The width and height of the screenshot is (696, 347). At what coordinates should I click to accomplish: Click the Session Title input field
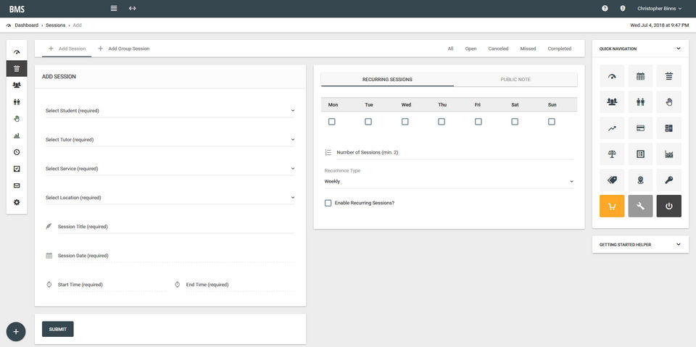[x=176, y=227]
